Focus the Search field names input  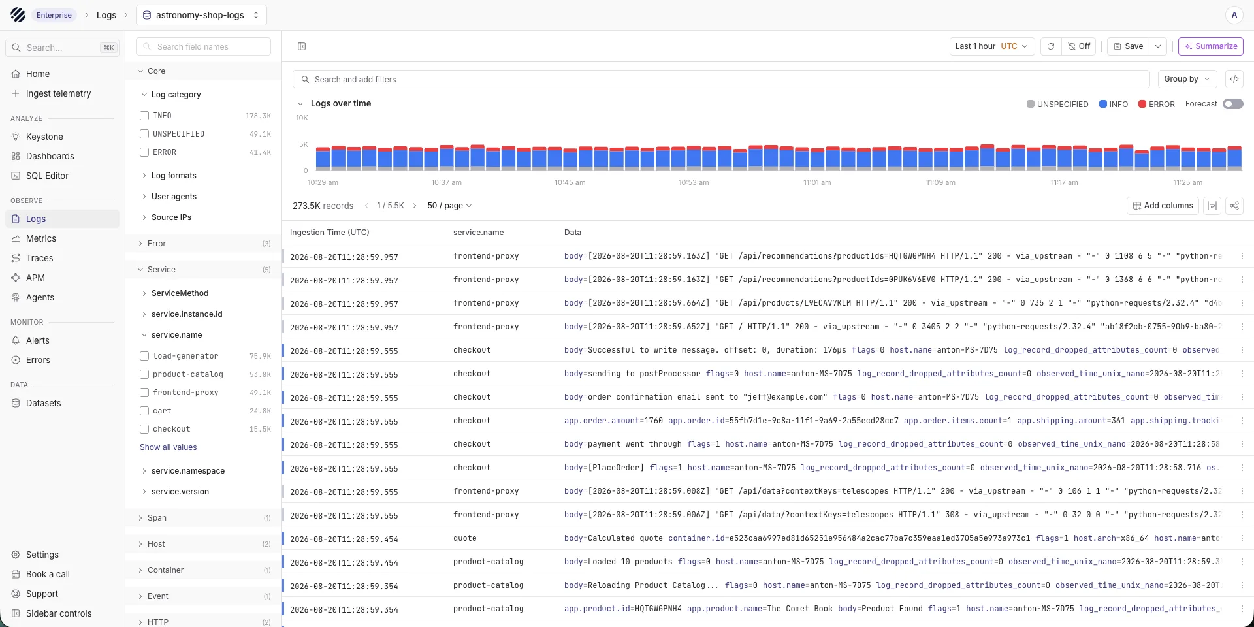203,46
